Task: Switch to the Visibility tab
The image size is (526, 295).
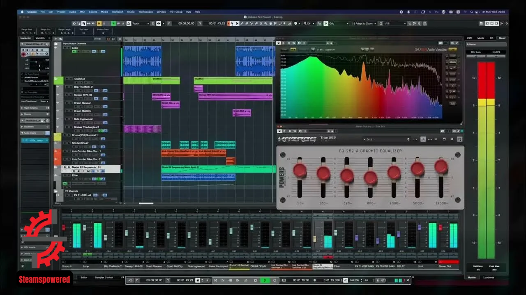Action: (x=40, y=38)
